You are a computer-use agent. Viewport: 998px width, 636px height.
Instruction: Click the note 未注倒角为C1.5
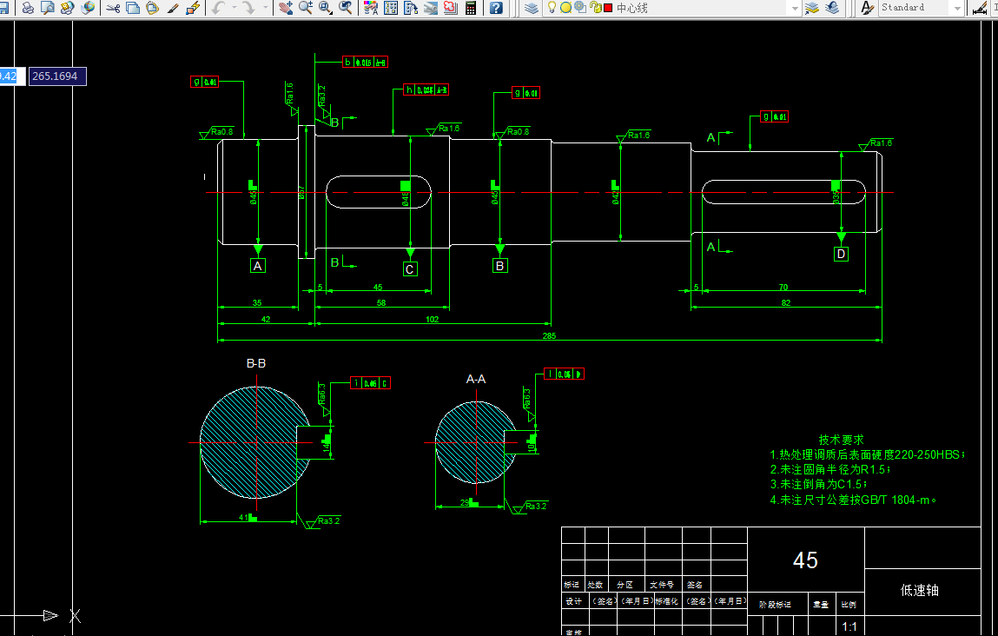818,485
